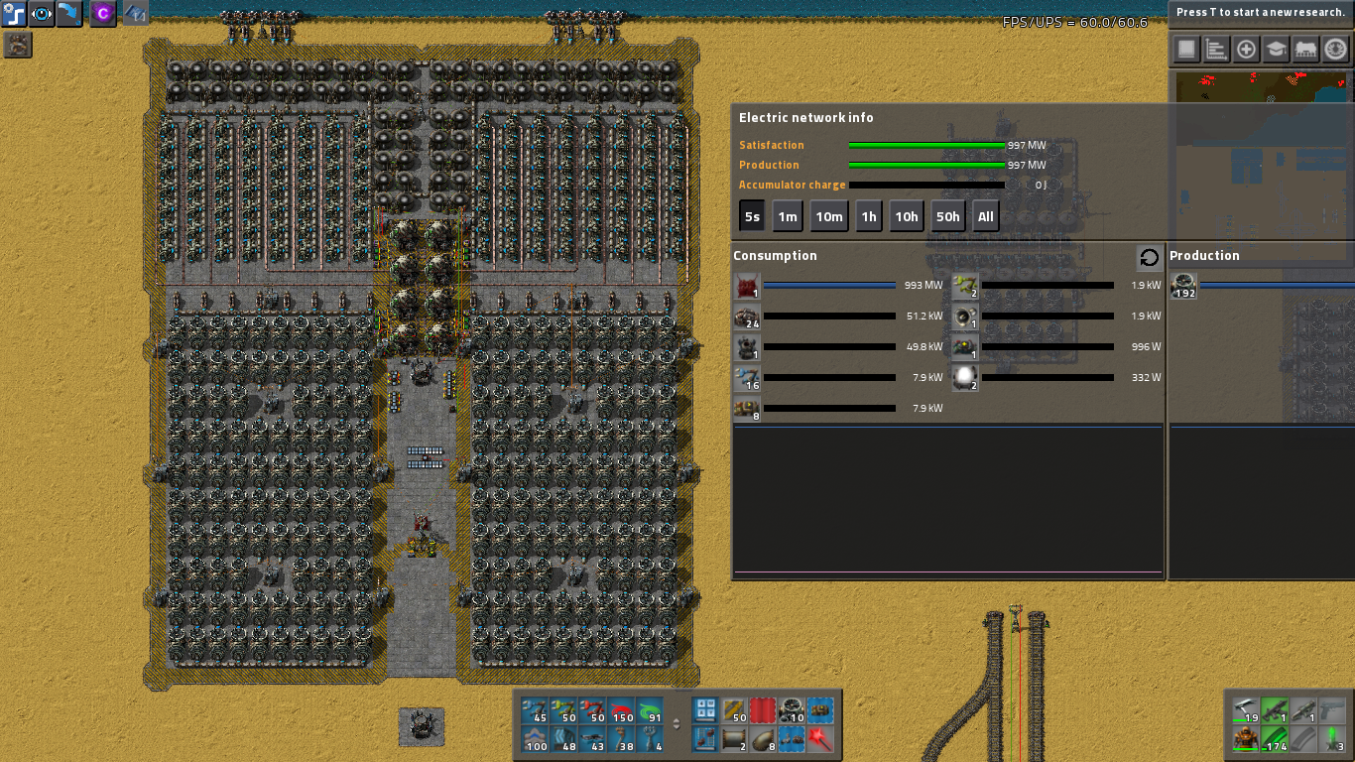Select quickbar item with count 48
The width and height of the screenshot is (1355, 762).
point(564,739)
